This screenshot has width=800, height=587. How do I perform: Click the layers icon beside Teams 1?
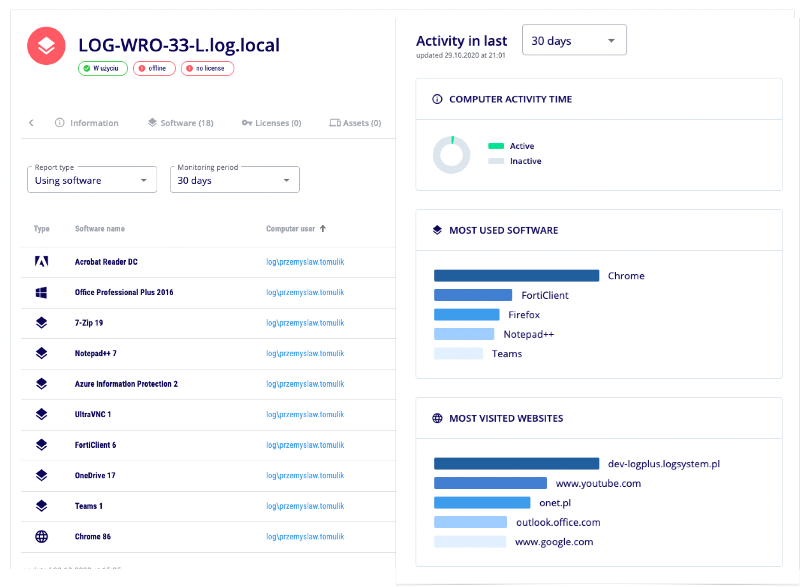[41, 506]
